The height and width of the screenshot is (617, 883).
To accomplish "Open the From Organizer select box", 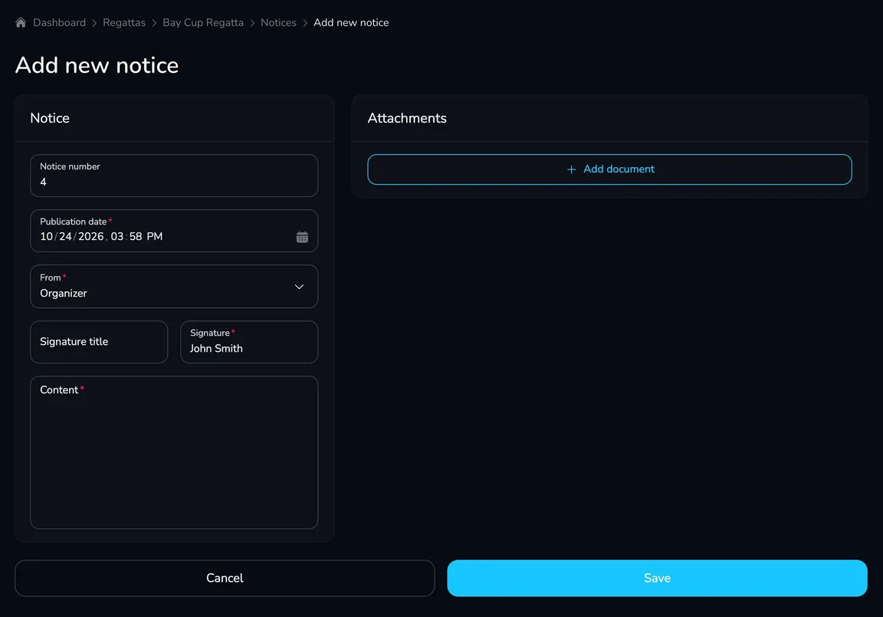I will point(174,287).
